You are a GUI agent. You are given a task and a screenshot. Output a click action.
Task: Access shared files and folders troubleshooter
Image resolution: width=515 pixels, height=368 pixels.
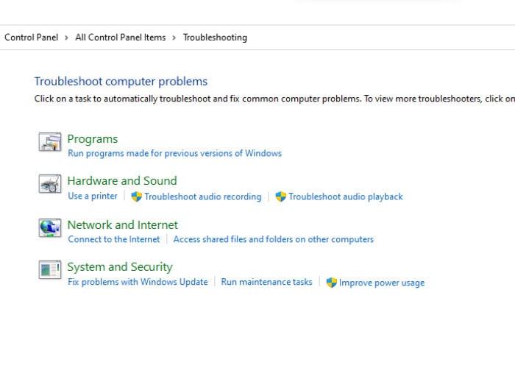click(274, 239)
